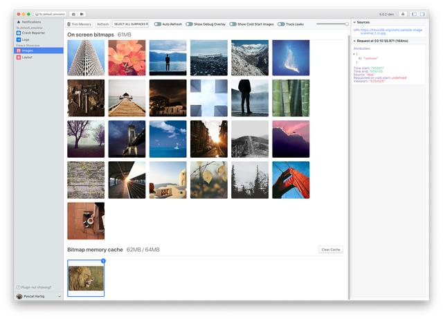
Task: Collapse the Attribution JSON tree
Action: (x=354, y=54)
